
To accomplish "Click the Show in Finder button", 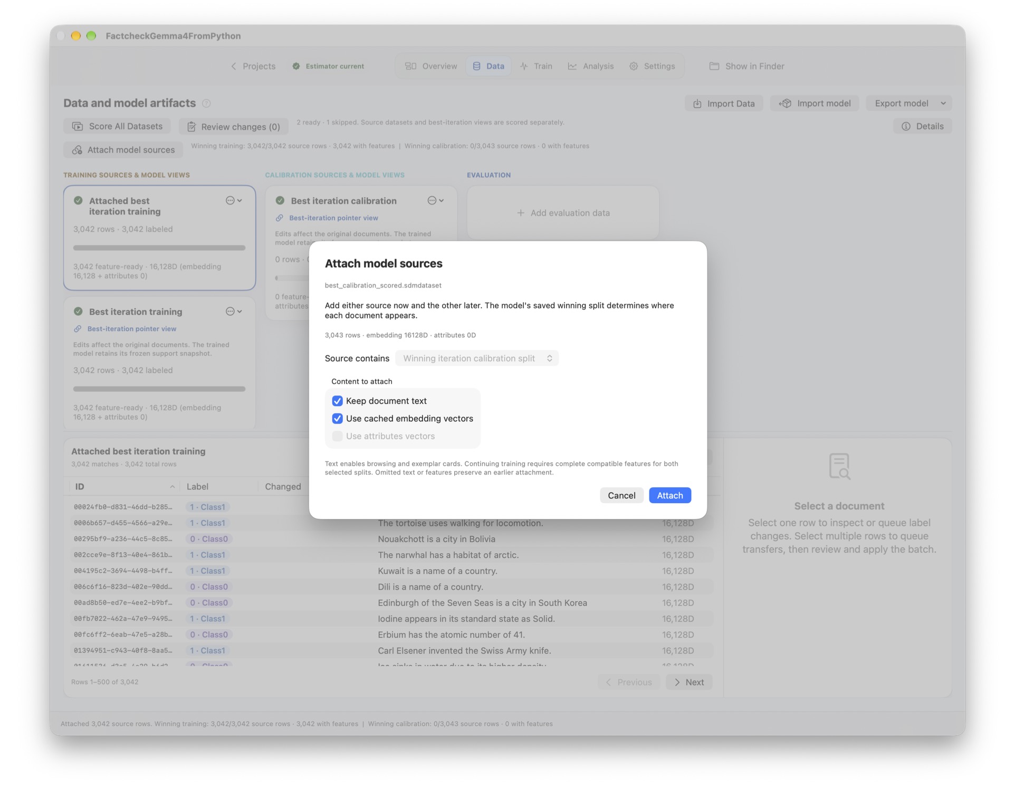I will pyautogui.click(x=747, y=66).
